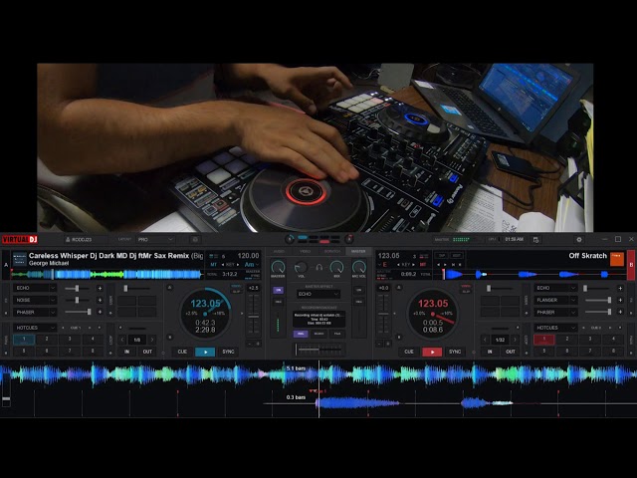Toggle deck B SLIP mode

coord(466,292)
